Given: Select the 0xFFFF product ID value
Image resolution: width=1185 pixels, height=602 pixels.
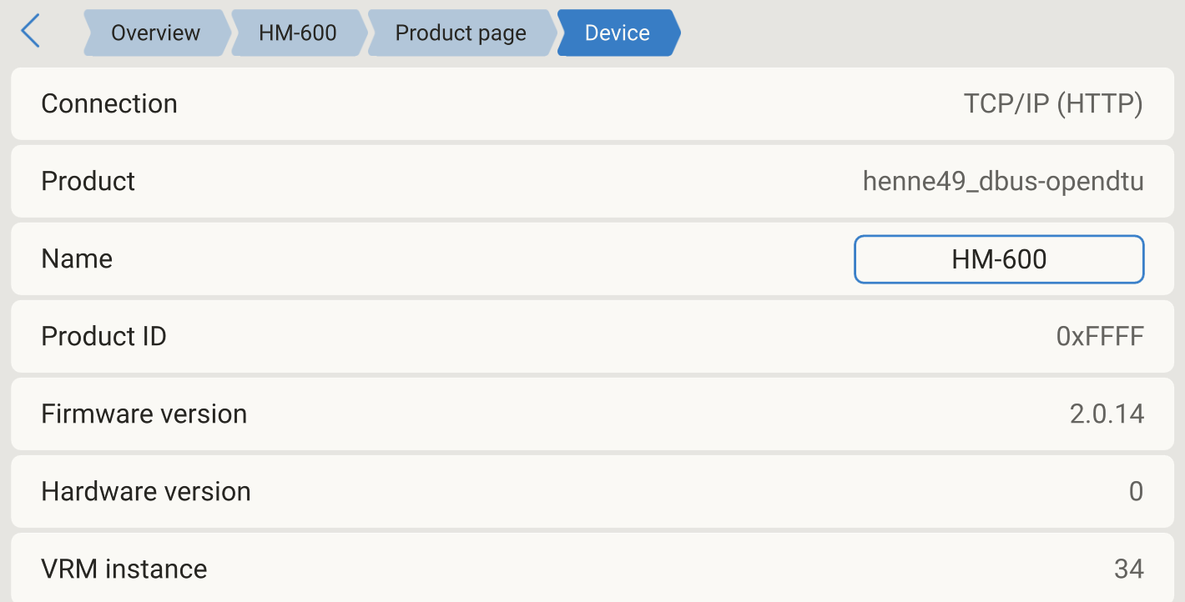Looking at the screenshot, I should pyautogui.click(x=1099, y=337).
